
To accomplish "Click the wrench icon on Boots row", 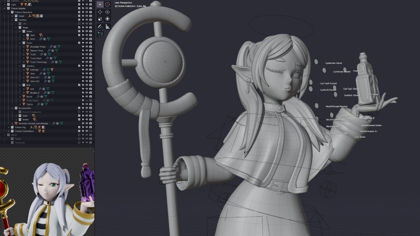I will click(x=38, y=96).
